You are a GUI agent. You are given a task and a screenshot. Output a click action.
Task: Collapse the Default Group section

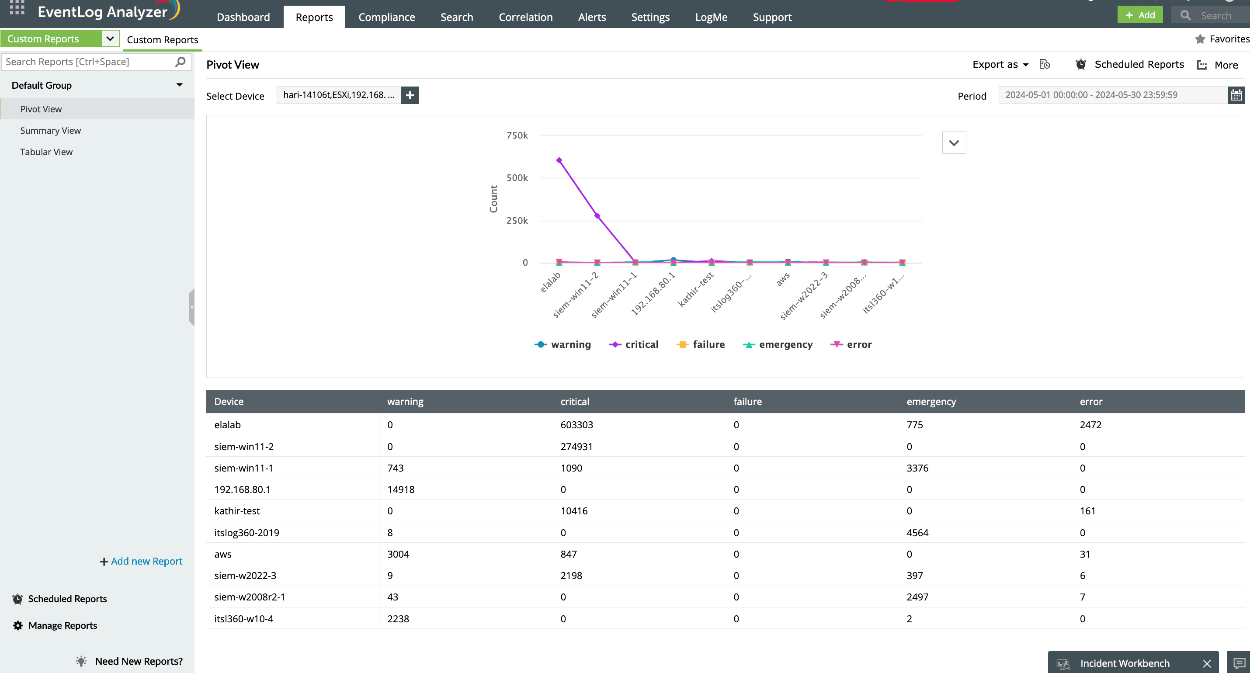click(179, 85)
